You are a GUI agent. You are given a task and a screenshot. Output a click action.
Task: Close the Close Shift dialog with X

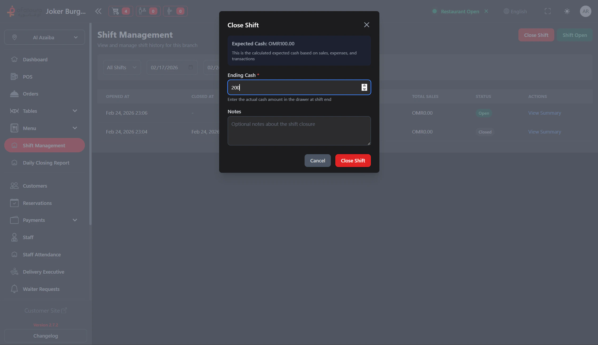click(366, 25)
